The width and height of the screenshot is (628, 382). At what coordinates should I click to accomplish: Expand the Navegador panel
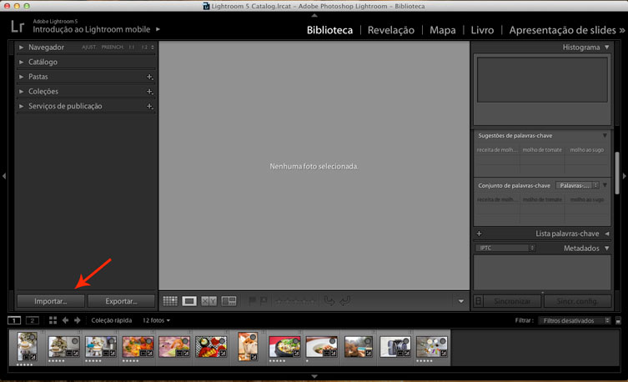22,48
